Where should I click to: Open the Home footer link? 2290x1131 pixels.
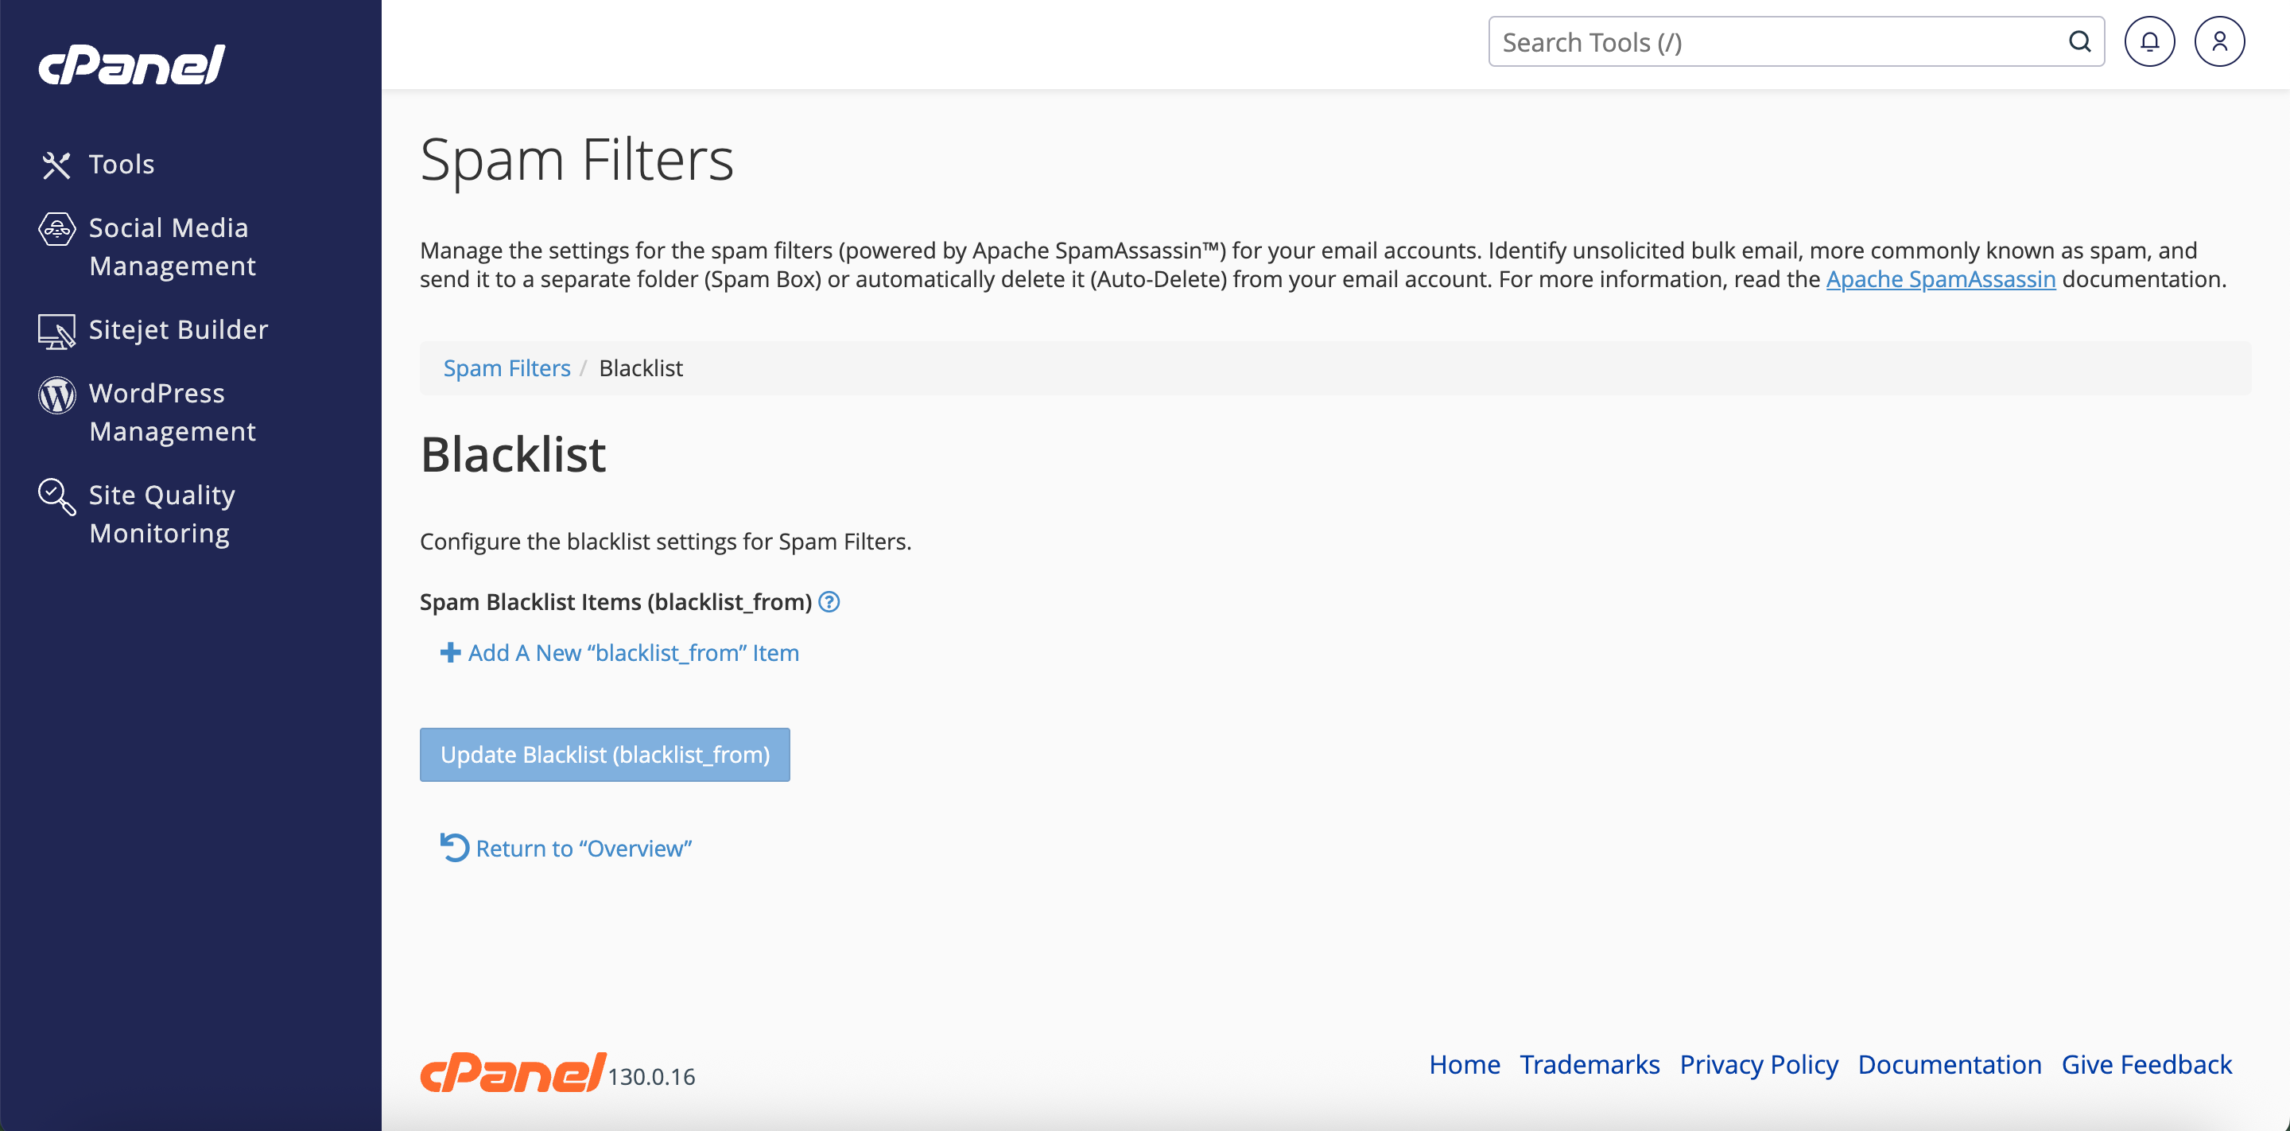point(1464,1064)
